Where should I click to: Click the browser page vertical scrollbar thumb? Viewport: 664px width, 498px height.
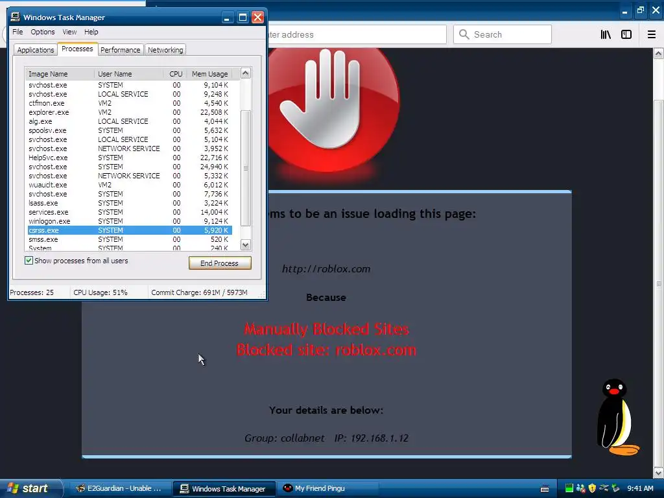point(659,284)
